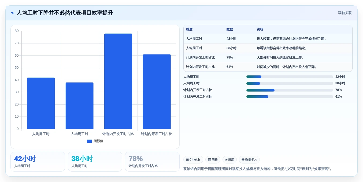Open the cyan 38小时 summary card
Image resolution: width=363 pixels, height=182 pixels.
tap(95, 162)
